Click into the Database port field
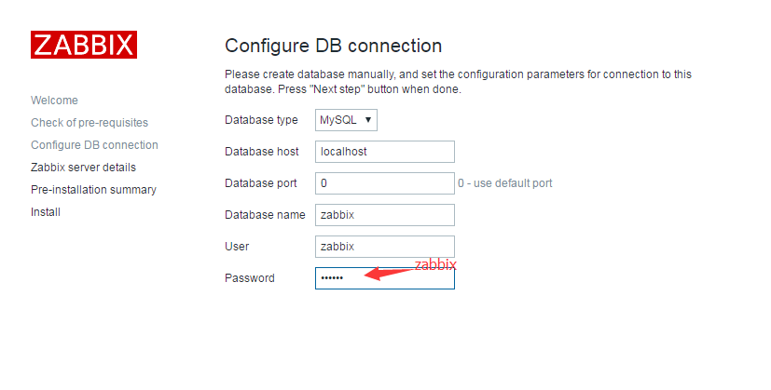This screenshot has height=390, width=771. pos(384,183)
